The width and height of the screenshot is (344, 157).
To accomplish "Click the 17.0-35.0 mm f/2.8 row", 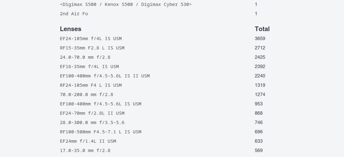I will click(85, 150).
